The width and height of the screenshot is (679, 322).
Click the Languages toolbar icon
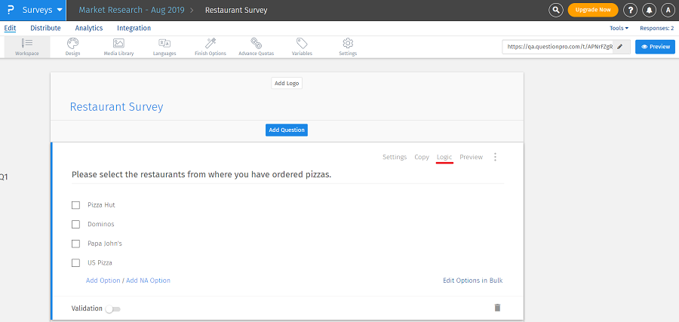[164, 44]
